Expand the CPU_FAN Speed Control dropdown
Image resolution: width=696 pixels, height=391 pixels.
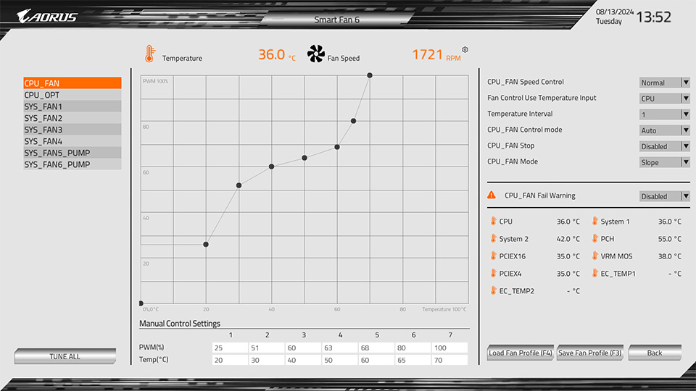(x=664, y=83)
